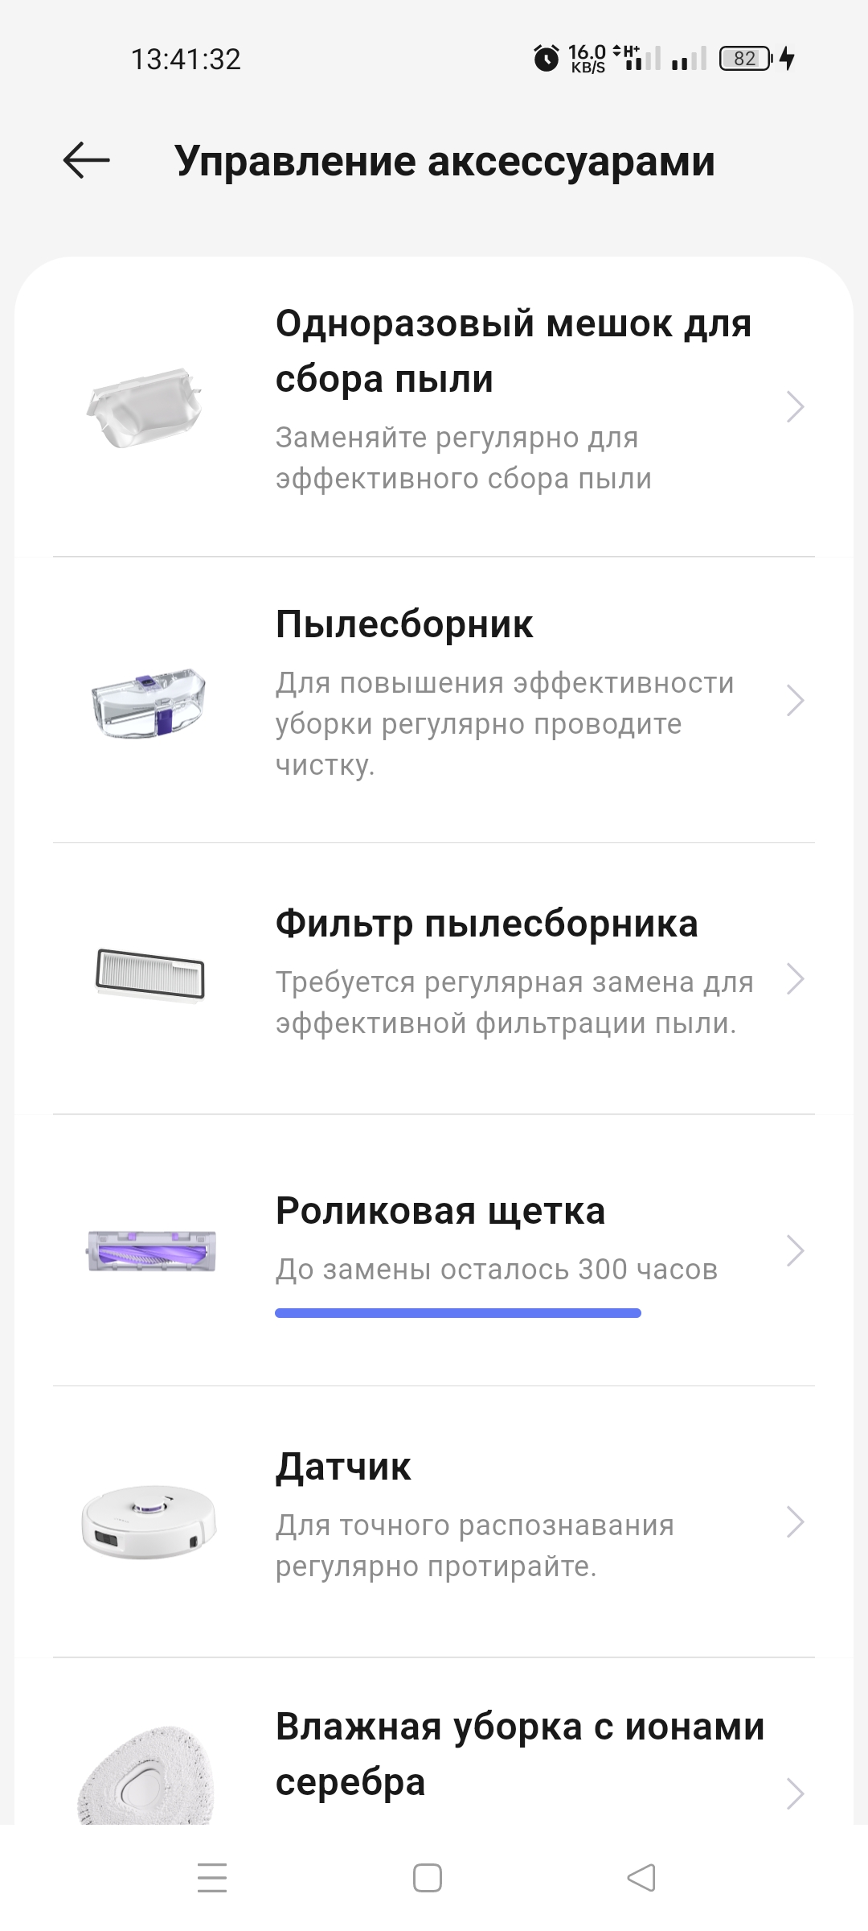Tap the robot vacuum sensor image
Screen dimensions: 868x1931
(149, 1522)
